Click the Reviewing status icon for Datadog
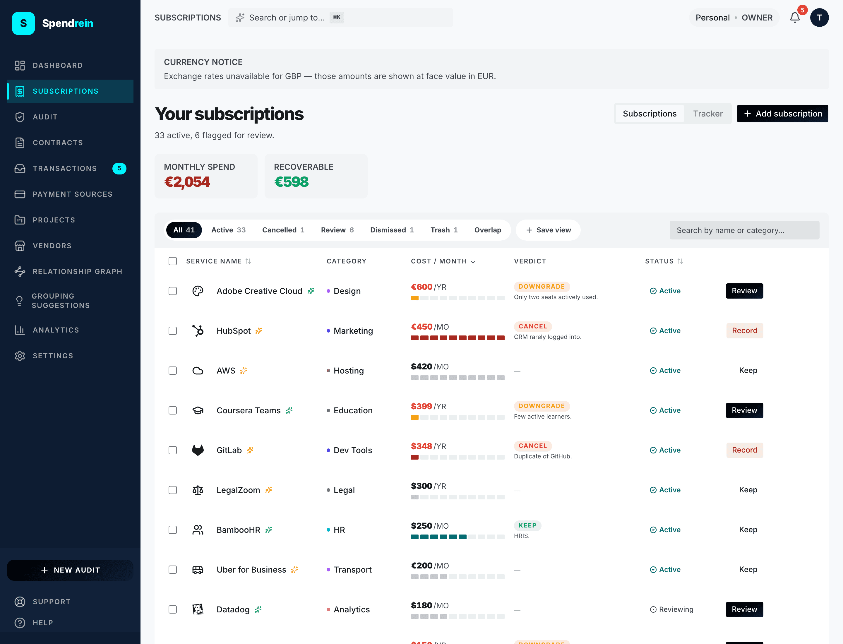This screenshot has height=644, width=843. tap(653, 609)
